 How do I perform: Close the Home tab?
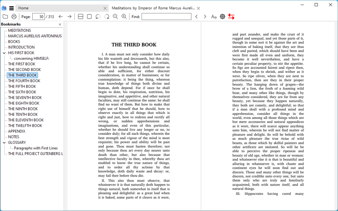point(105,8)
